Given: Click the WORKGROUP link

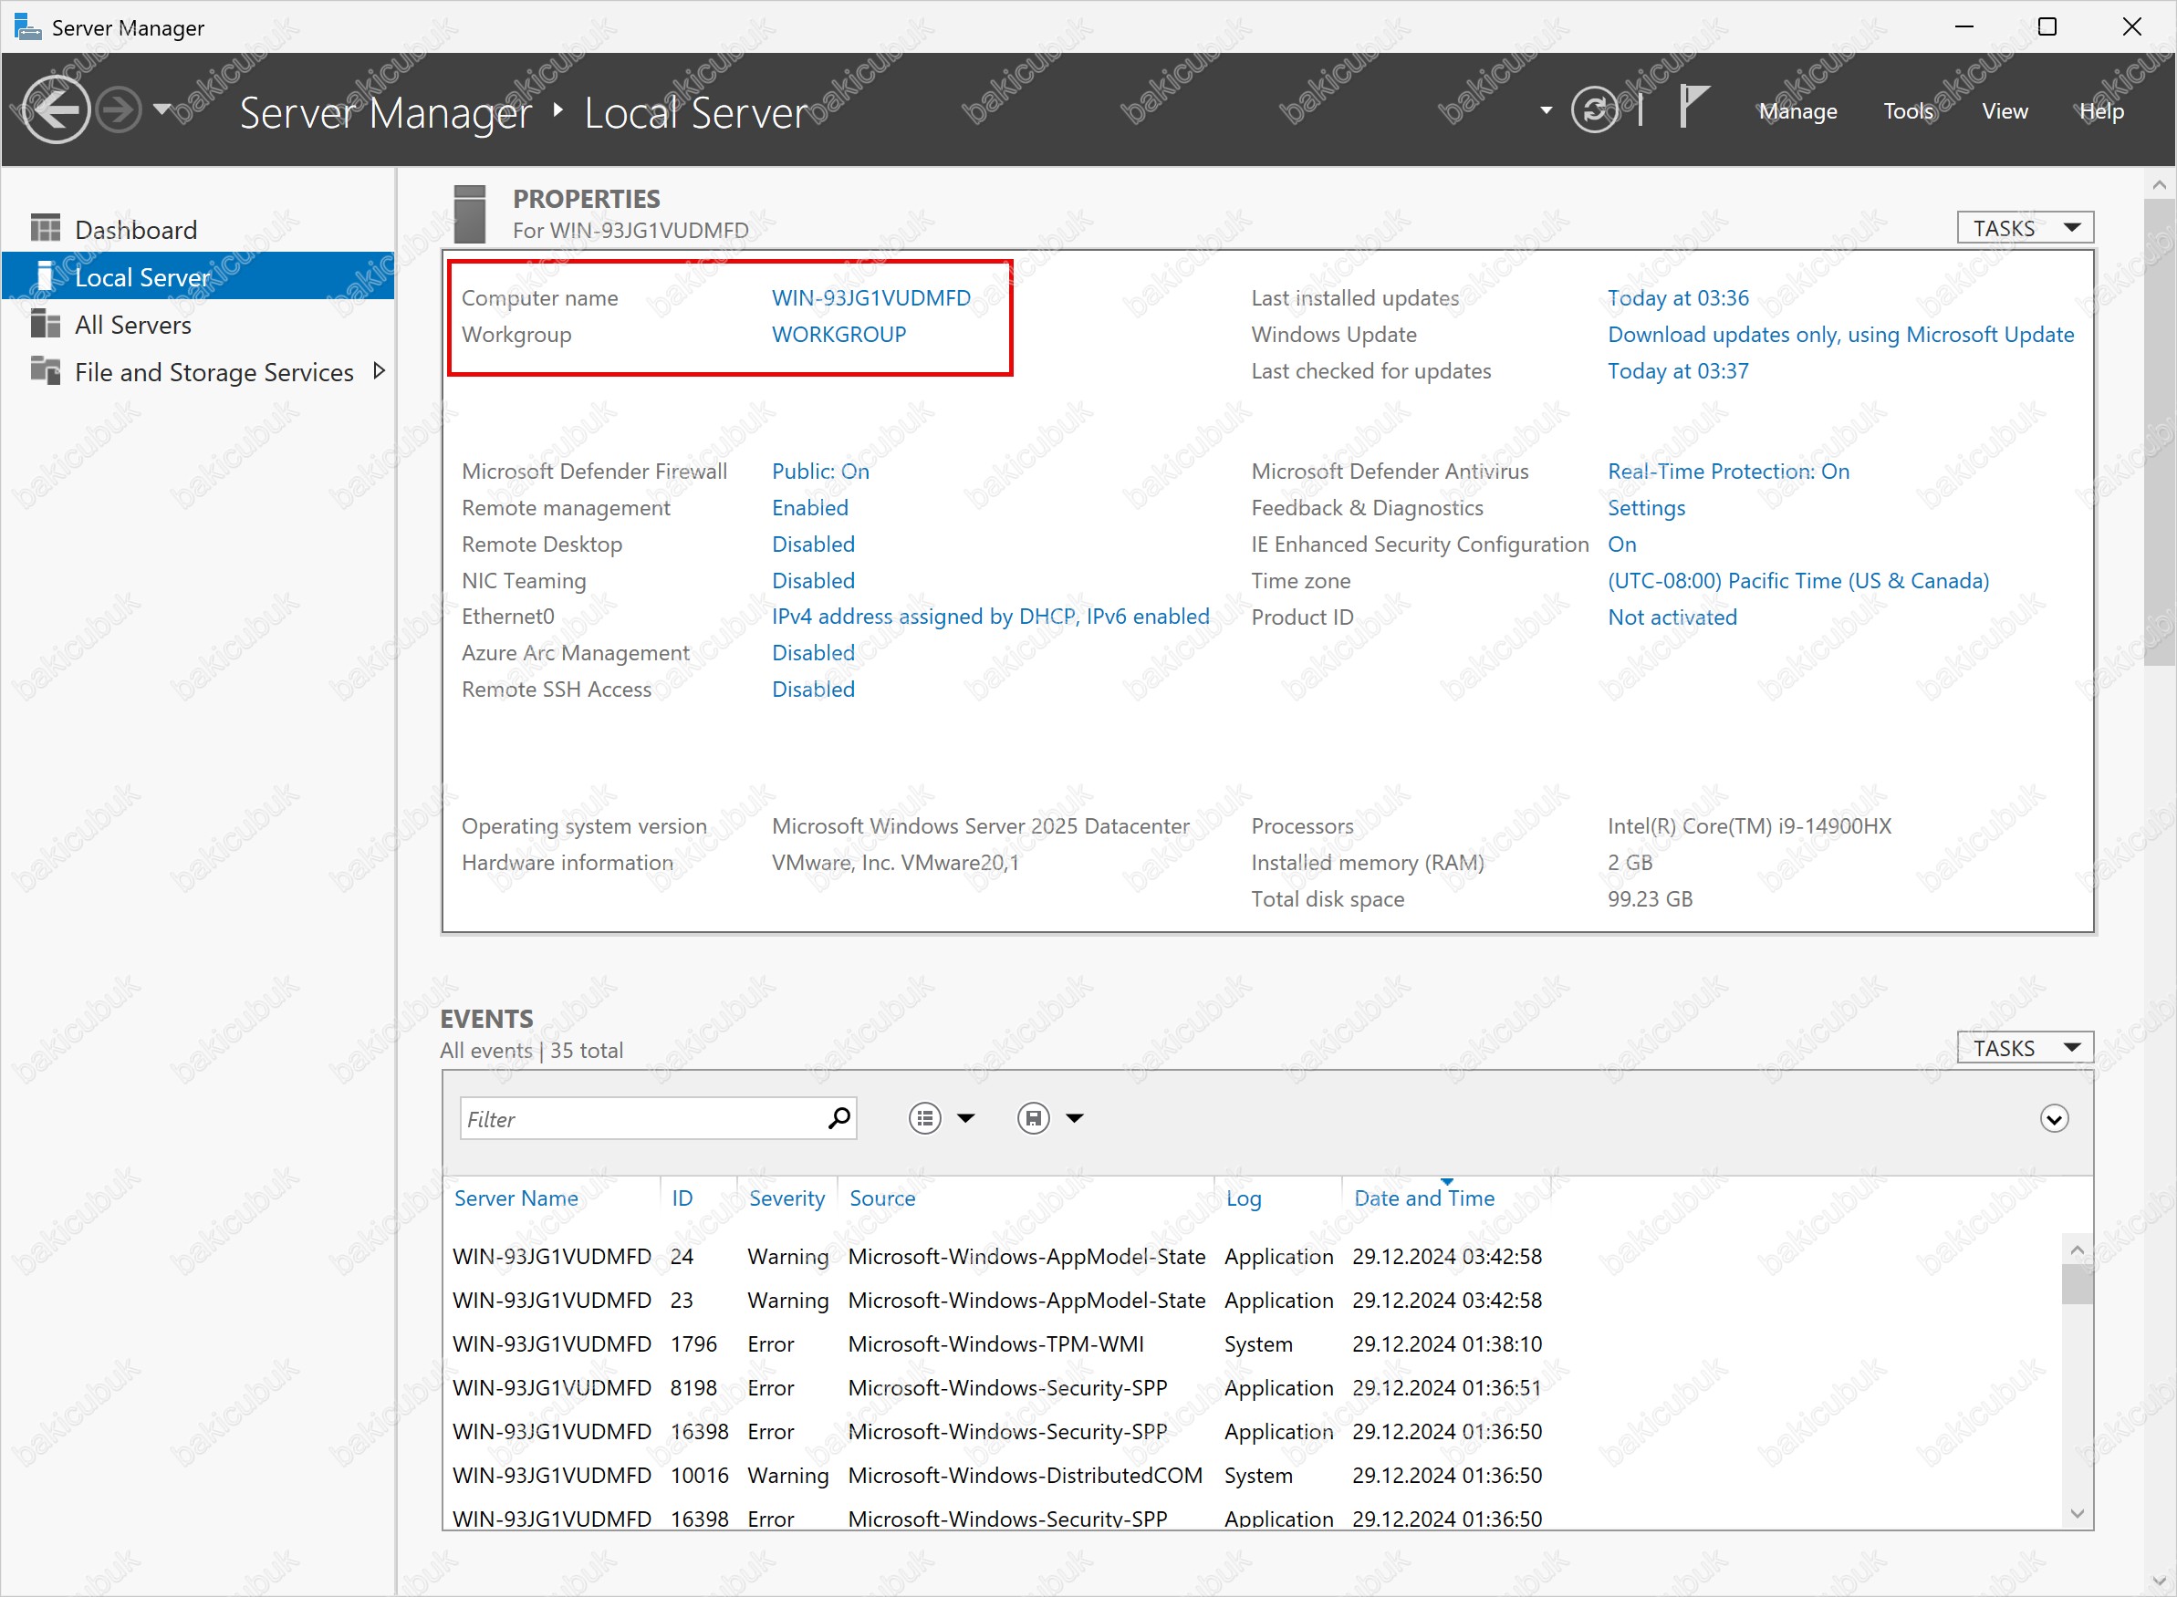Looking at the screenshot, I should pyautogui.click(x=839, y=335).
